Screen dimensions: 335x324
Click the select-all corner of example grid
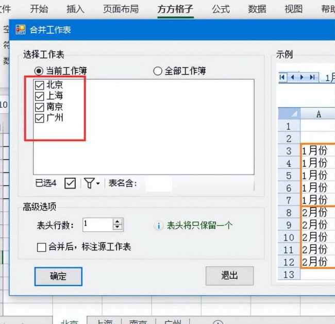point(289,113)
